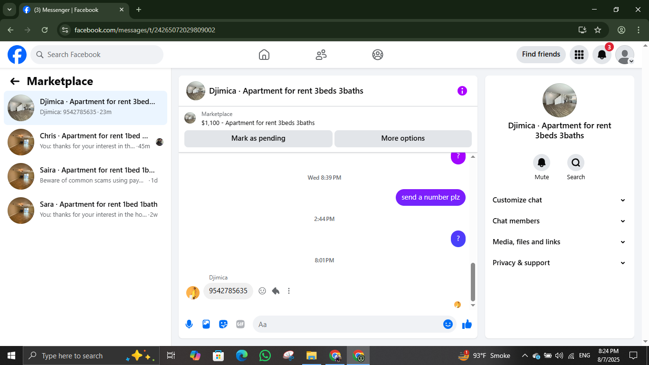Reload the page in Chrome
This screenshot has height=365, width=649.
point(45,30)
